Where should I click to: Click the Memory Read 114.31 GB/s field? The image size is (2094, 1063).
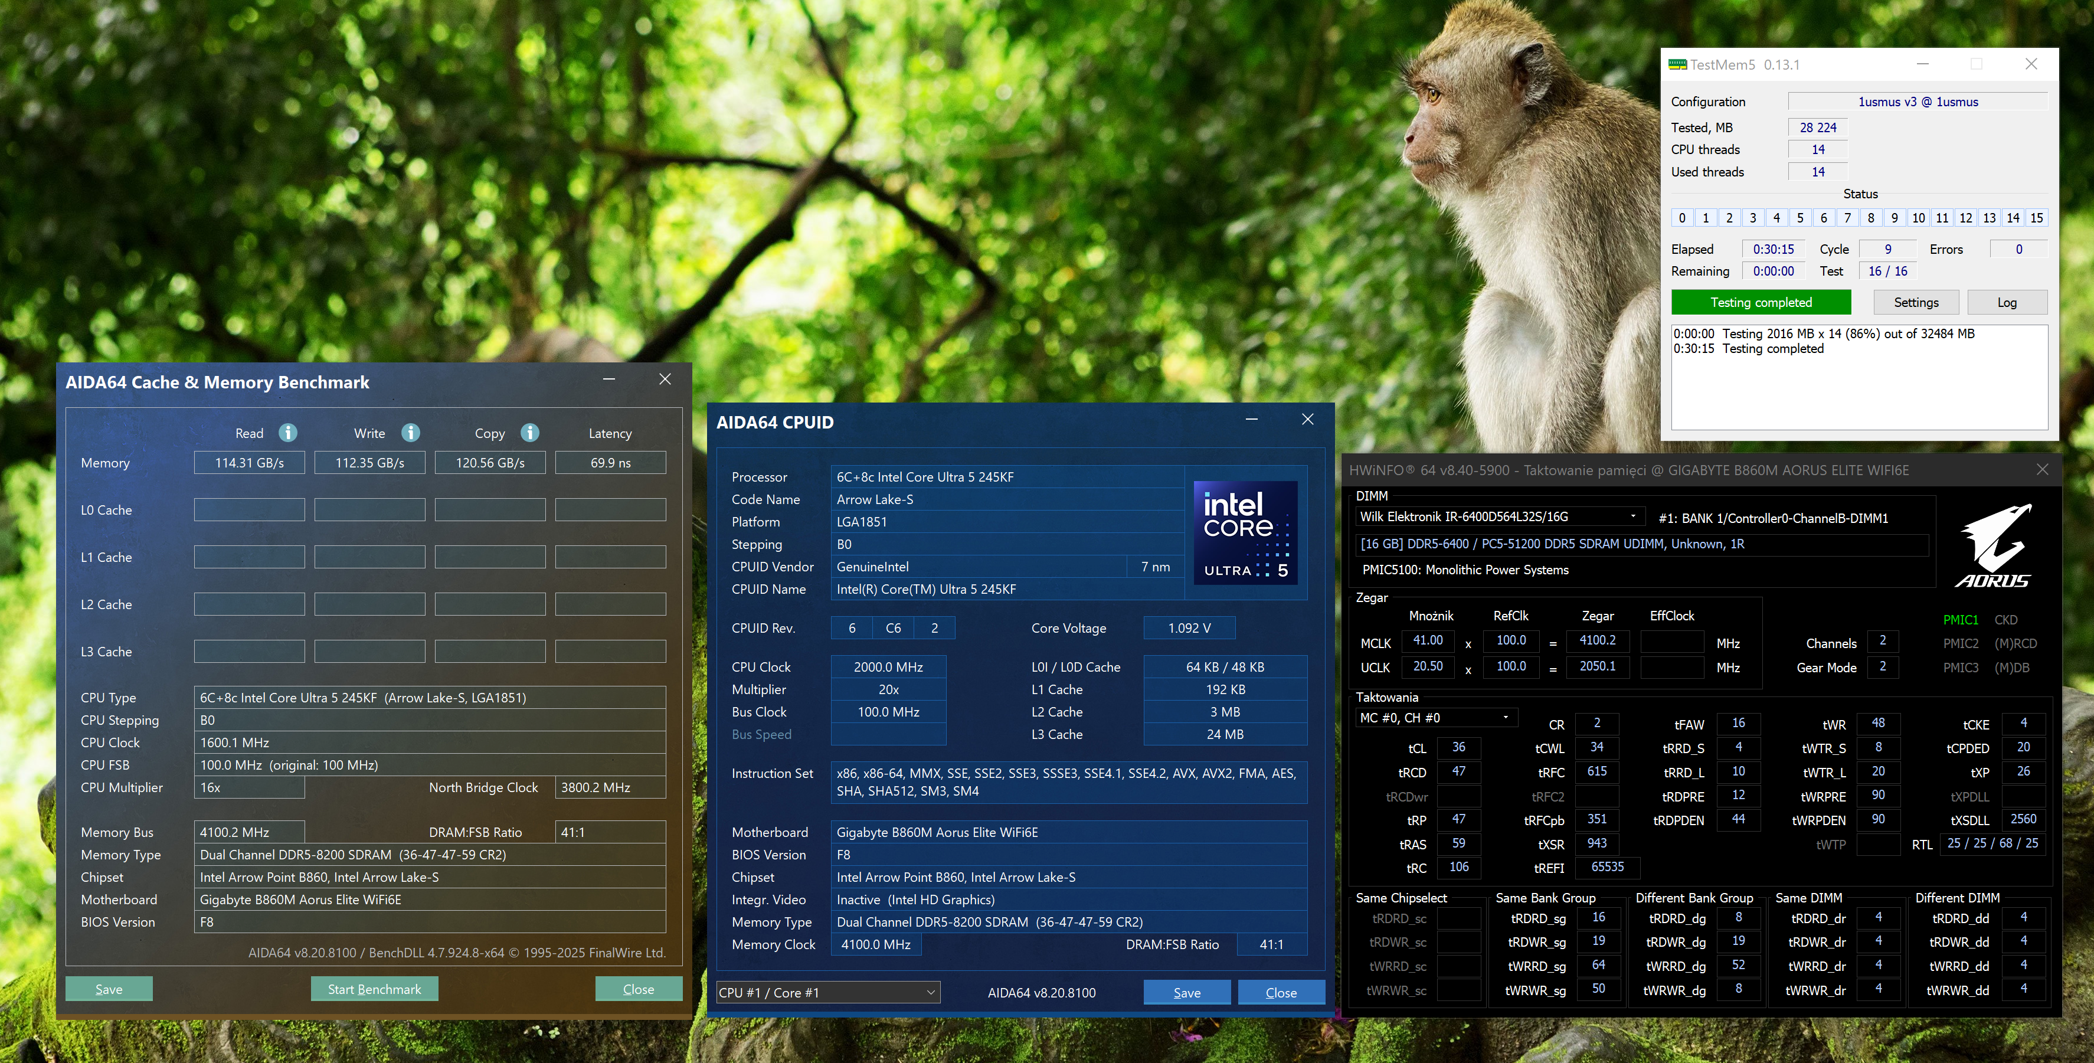(x=250, y=462)
